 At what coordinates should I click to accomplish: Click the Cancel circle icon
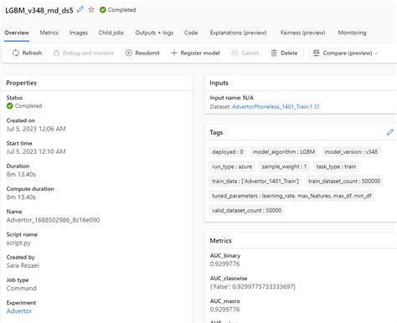click(235, 53)
